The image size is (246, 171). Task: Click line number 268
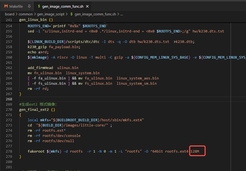pyautogui.click(x=9, y=99)
